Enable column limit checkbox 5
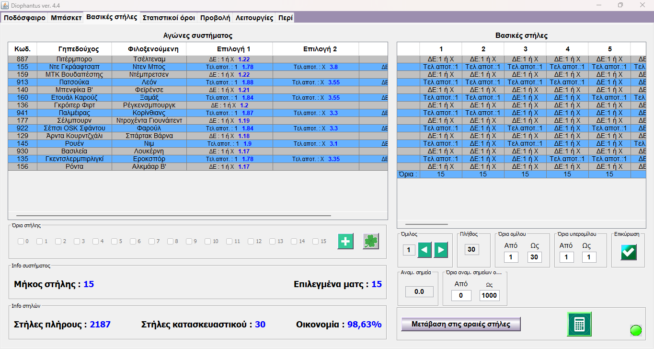Image resolution: width=654 pixels, height=349 pixels. [x=115, y=241]
